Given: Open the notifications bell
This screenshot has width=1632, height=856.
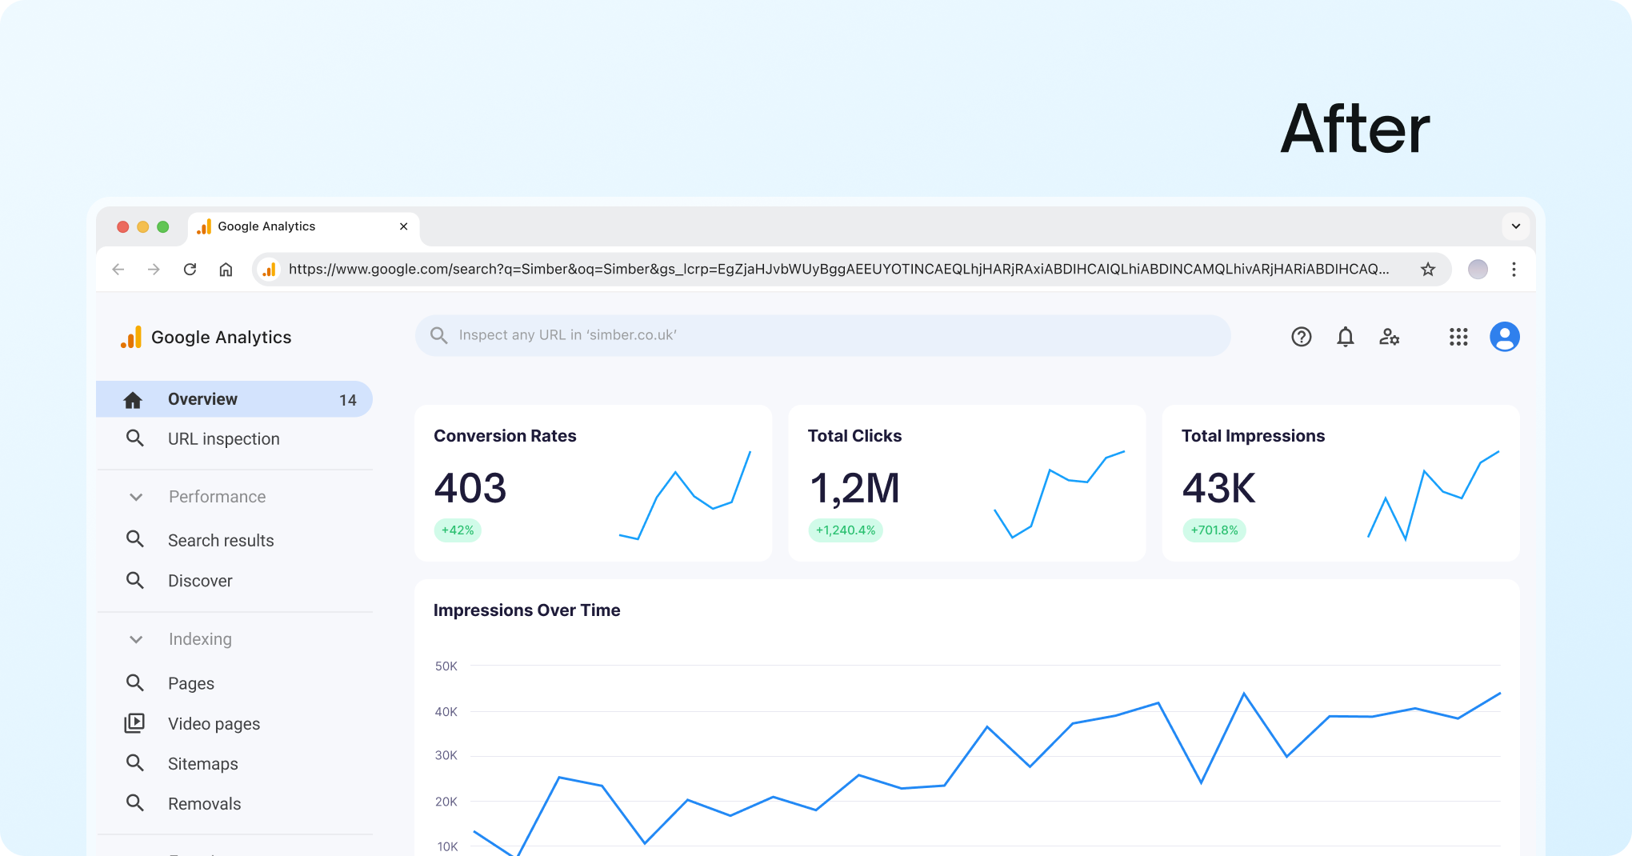Looking at the screenshot, I should tap(1346, 337).
